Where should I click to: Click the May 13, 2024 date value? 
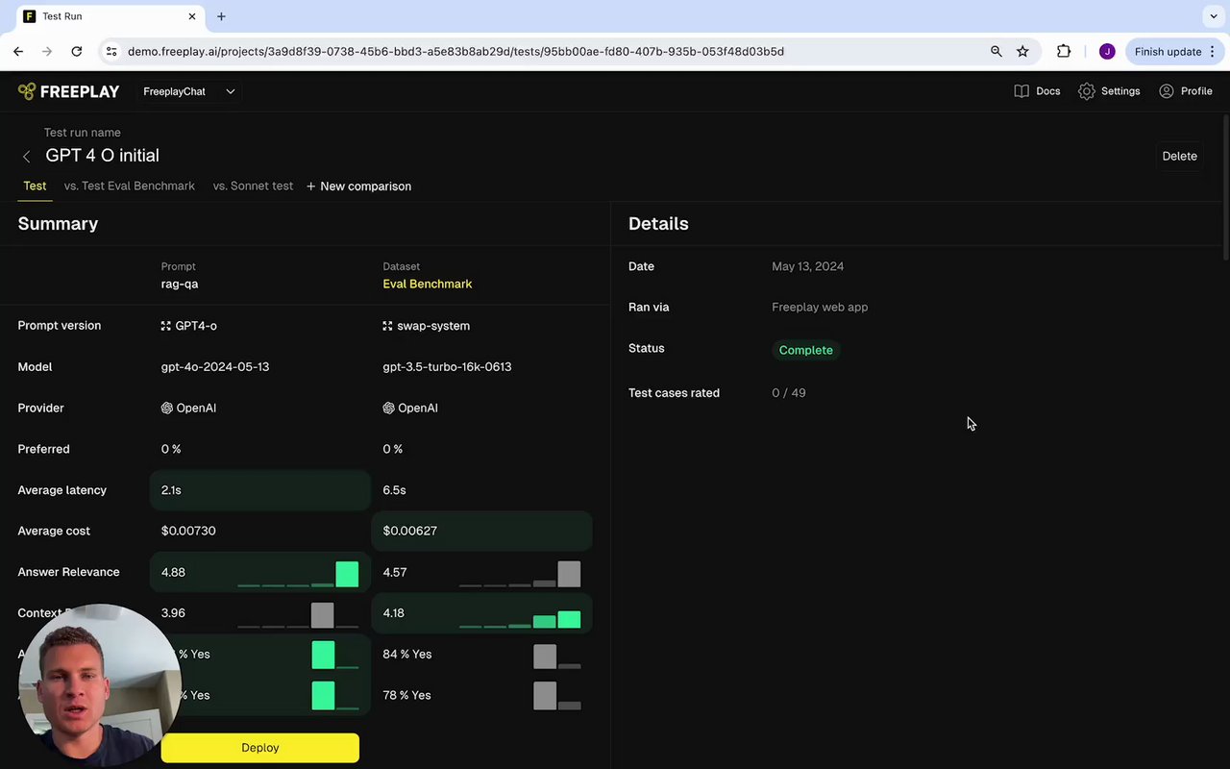point(808,267)
